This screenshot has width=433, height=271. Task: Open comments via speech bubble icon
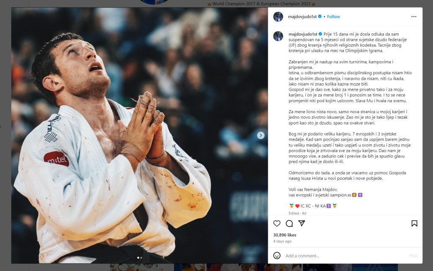pos(289,223)
